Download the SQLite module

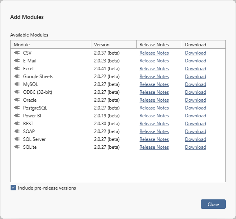coord(196,147)
